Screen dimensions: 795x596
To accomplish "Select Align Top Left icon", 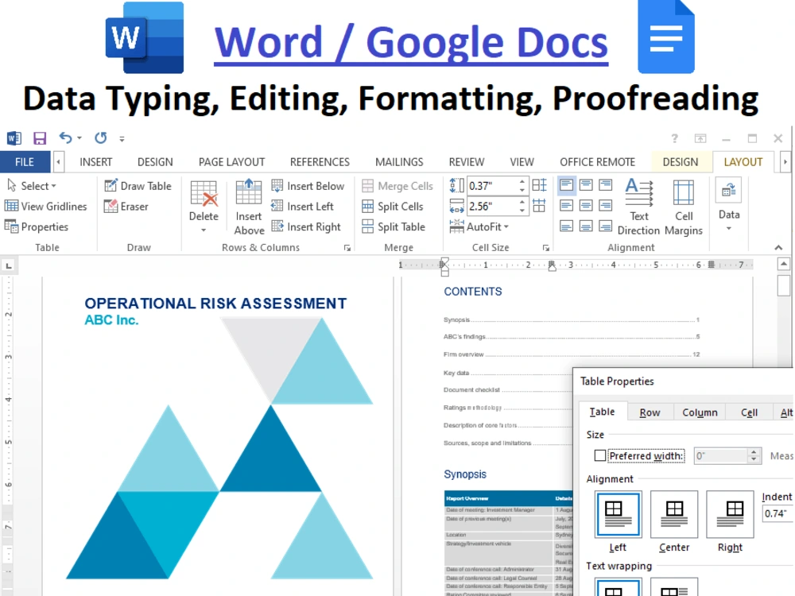I will [x=566, y=185].
